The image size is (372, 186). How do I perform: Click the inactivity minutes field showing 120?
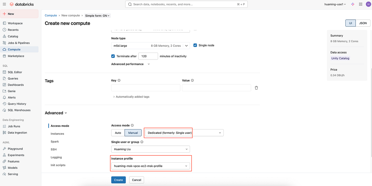(x=148, y=56)
